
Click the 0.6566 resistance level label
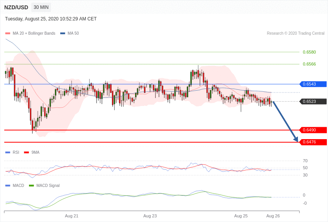309,64
